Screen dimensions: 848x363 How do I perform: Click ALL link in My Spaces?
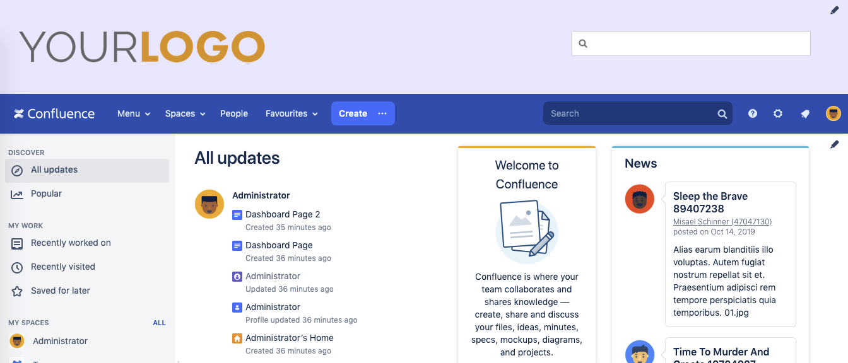point(159,323)
